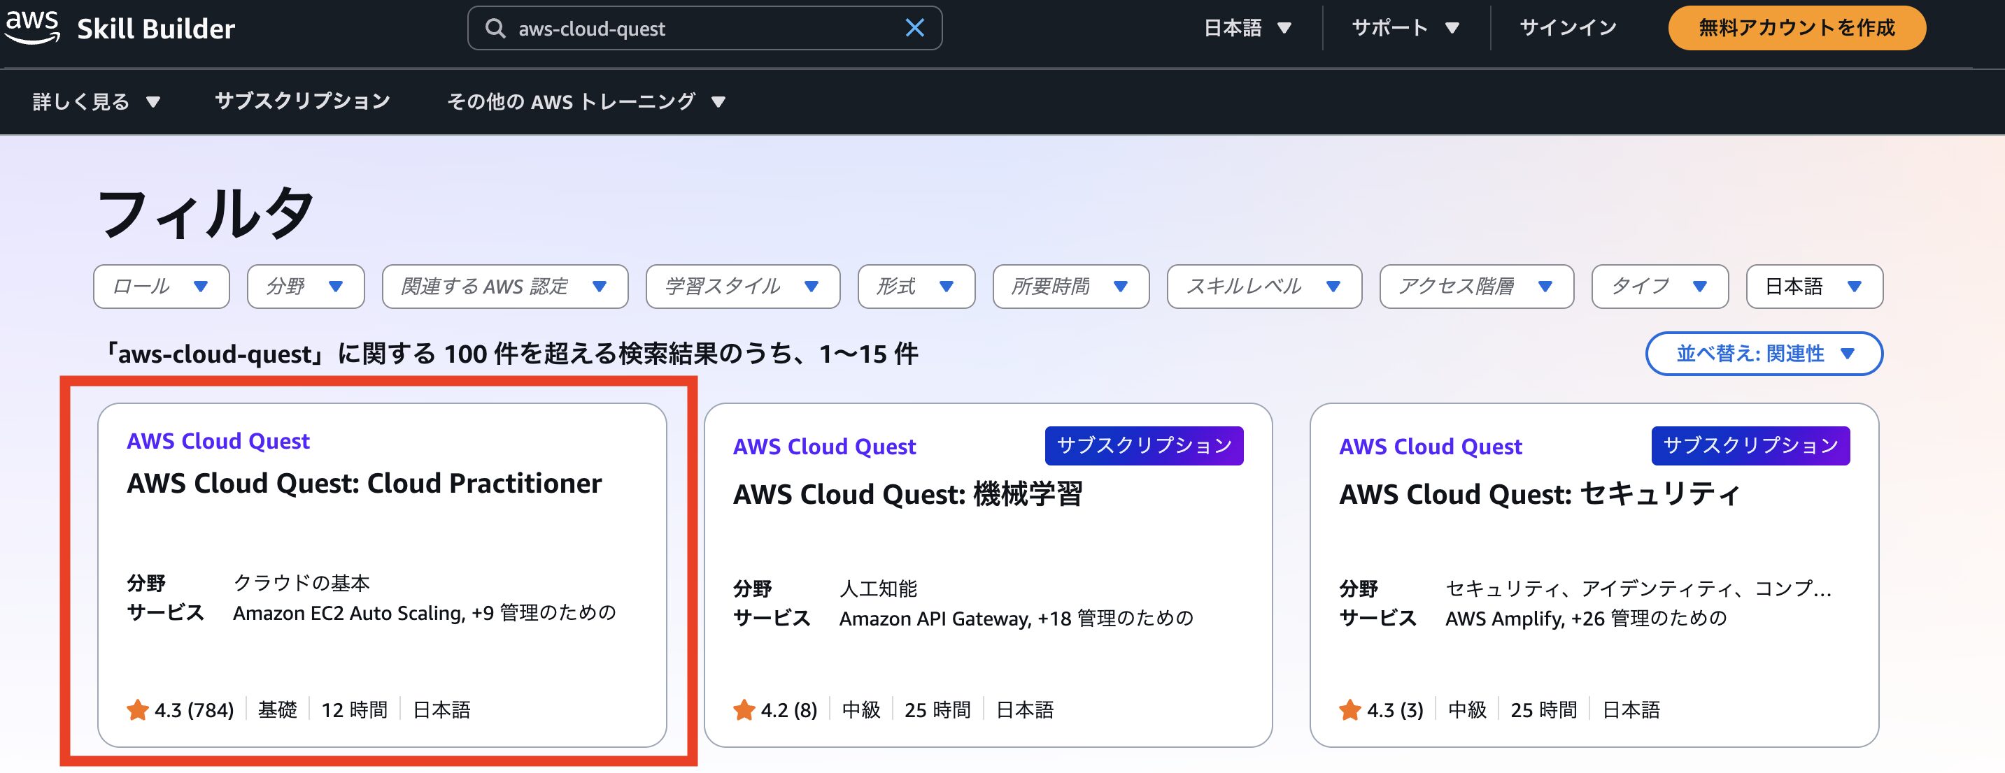Expand the 分野 filter dropdown
Screen dimensions: 2005x773
305,287
